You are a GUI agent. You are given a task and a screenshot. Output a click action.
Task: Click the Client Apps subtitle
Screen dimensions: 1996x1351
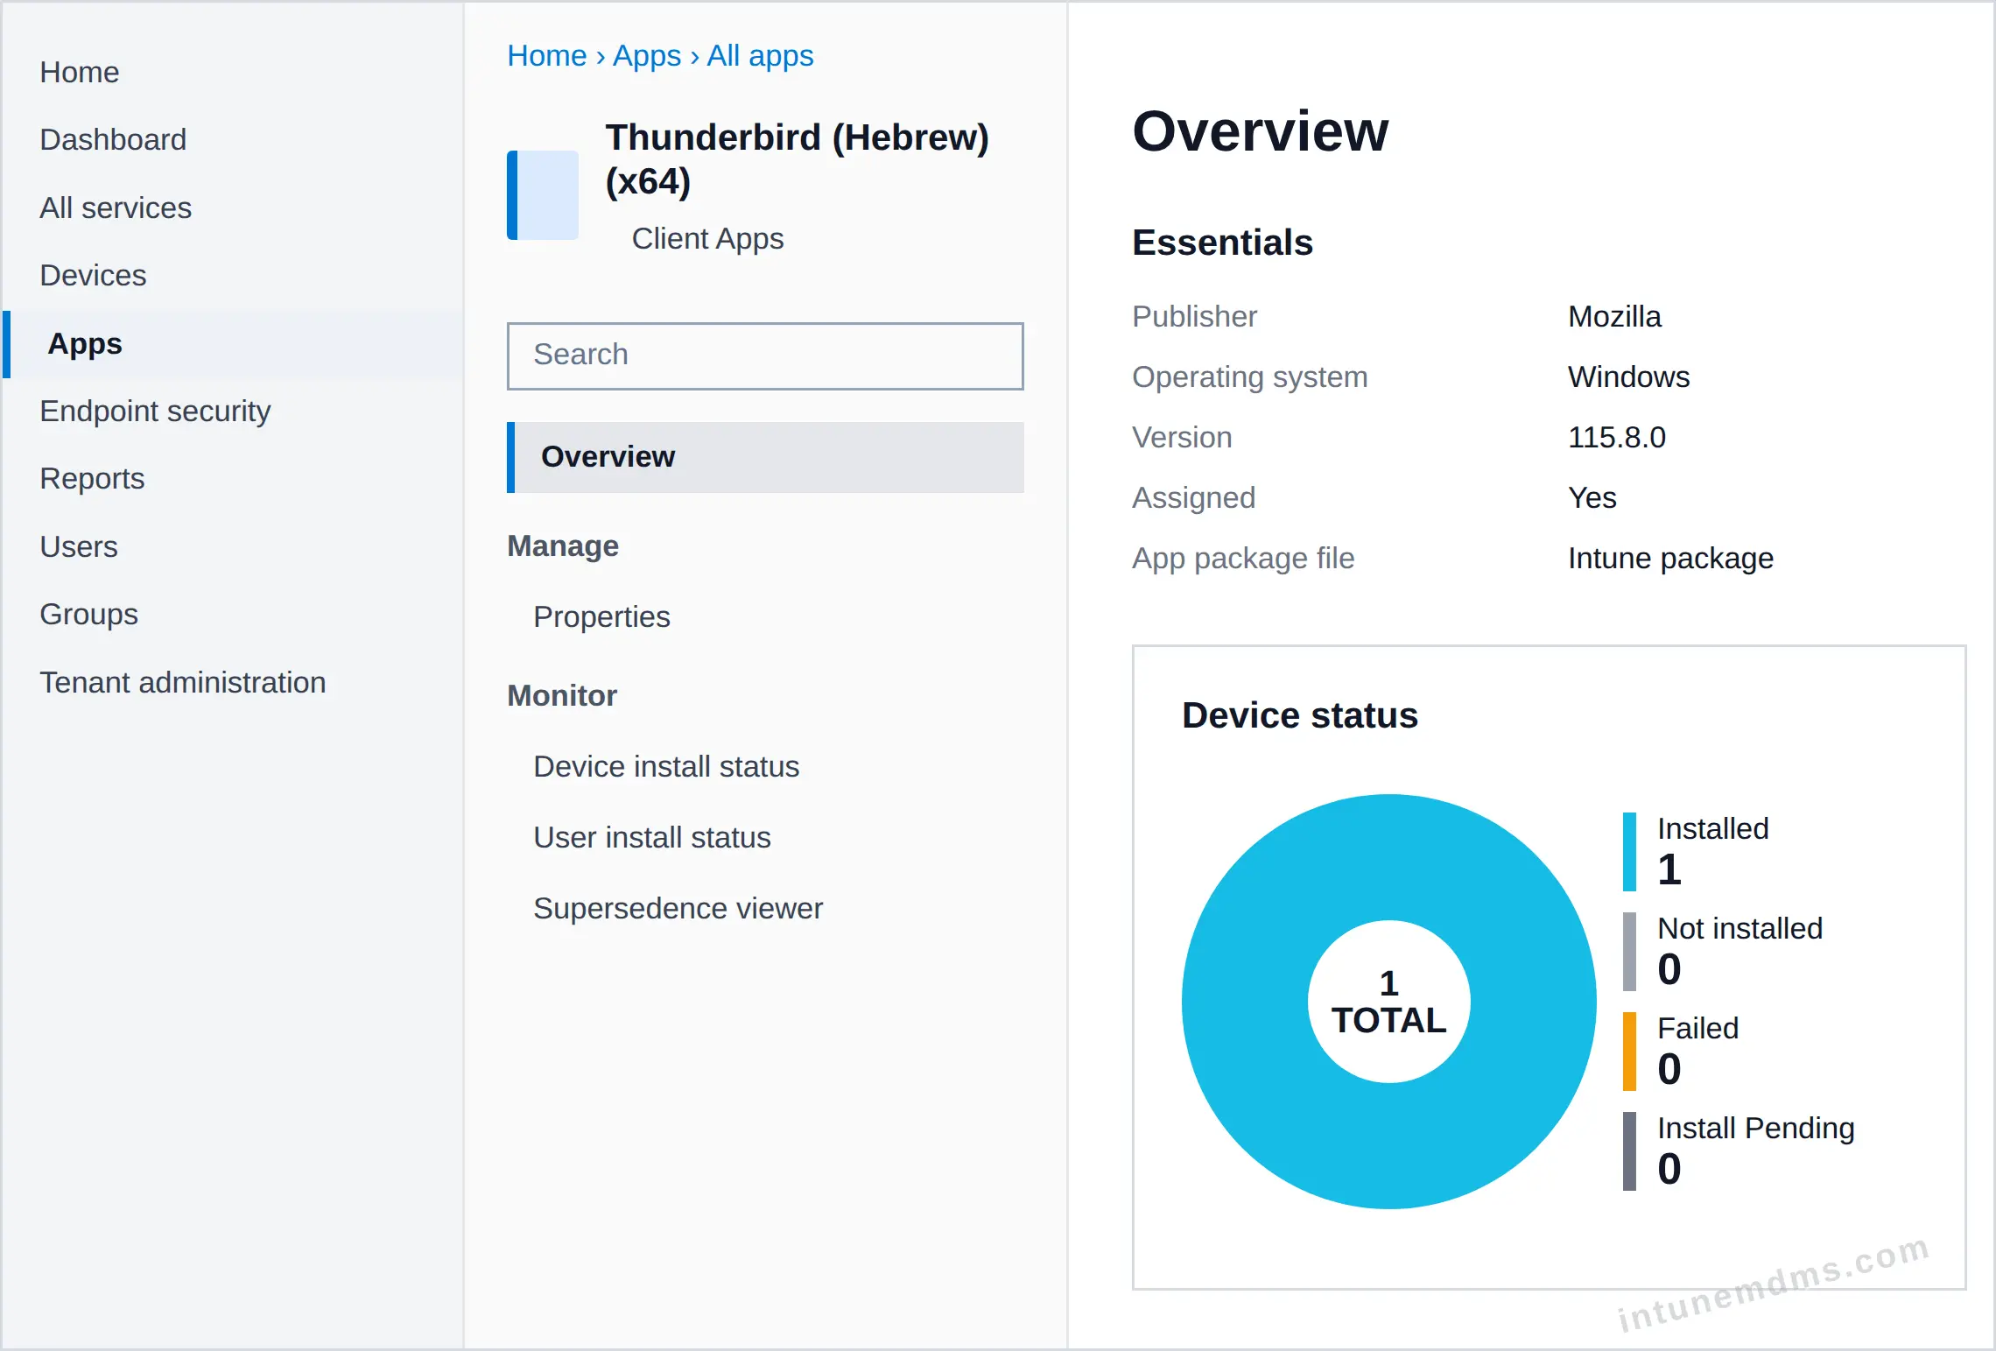707,238
